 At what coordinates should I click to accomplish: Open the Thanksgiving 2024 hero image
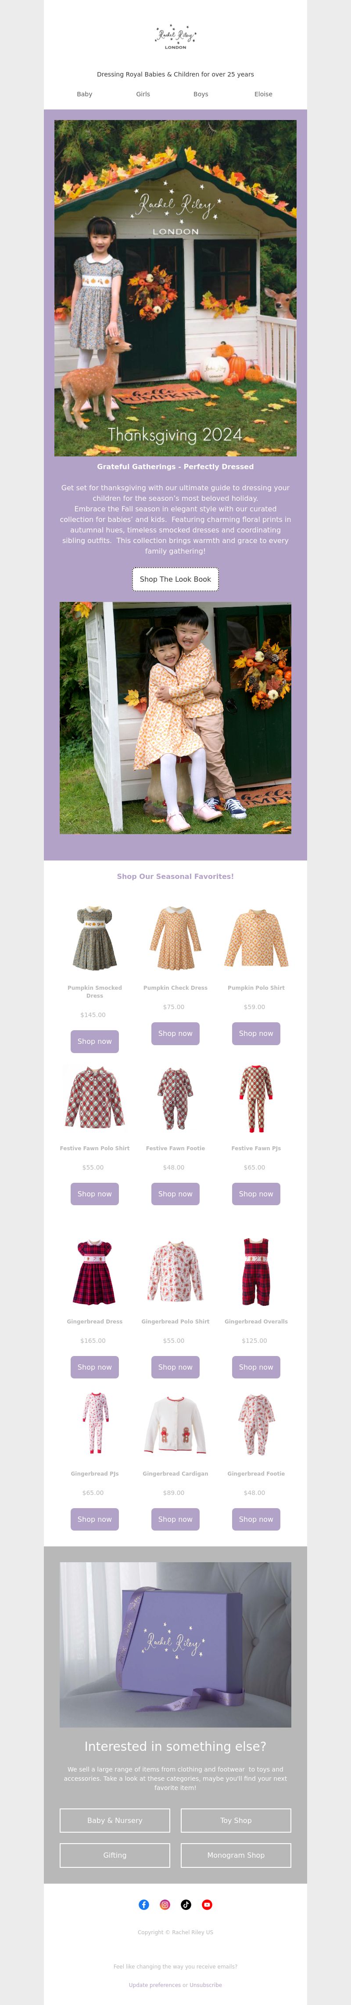pos(175,288)
